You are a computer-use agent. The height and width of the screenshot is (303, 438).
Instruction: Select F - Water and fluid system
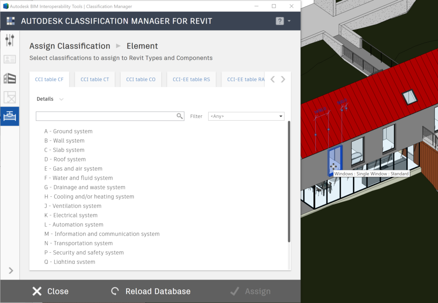(x=79, y=178)
